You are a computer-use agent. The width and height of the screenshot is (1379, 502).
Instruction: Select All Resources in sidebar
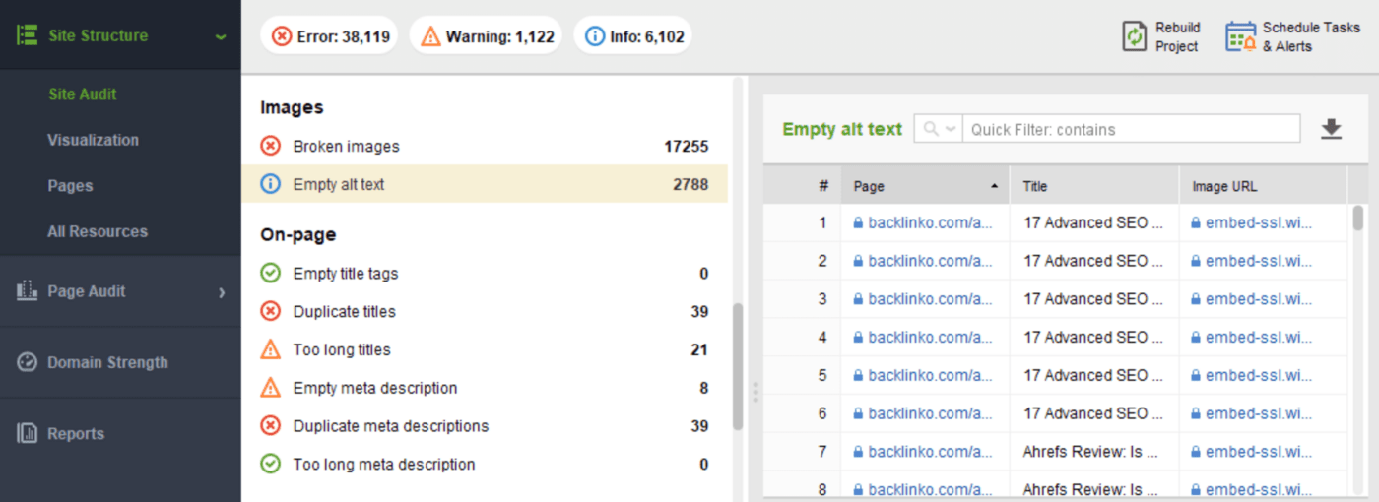pyautogui.click(x=98, y=231)
